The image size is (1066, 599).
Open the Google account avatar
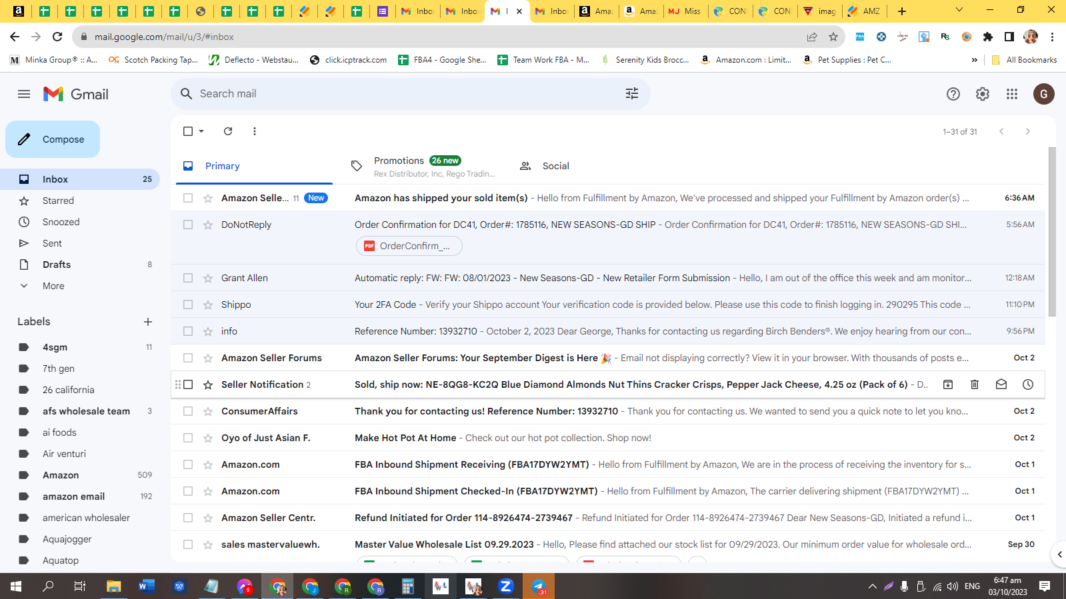[x=1044, y=94]
